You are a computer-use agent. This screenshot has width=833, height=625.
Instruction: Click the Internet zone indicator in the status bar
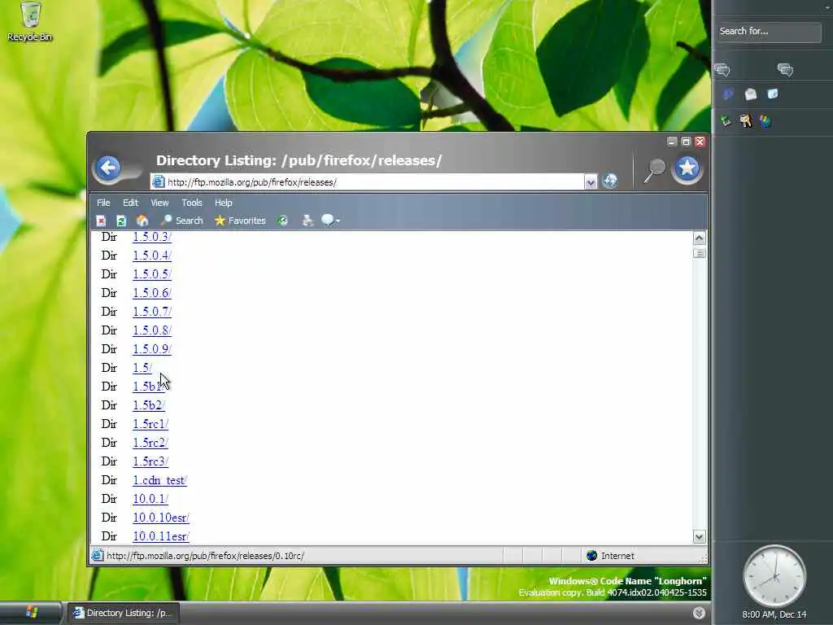(610, 556)
